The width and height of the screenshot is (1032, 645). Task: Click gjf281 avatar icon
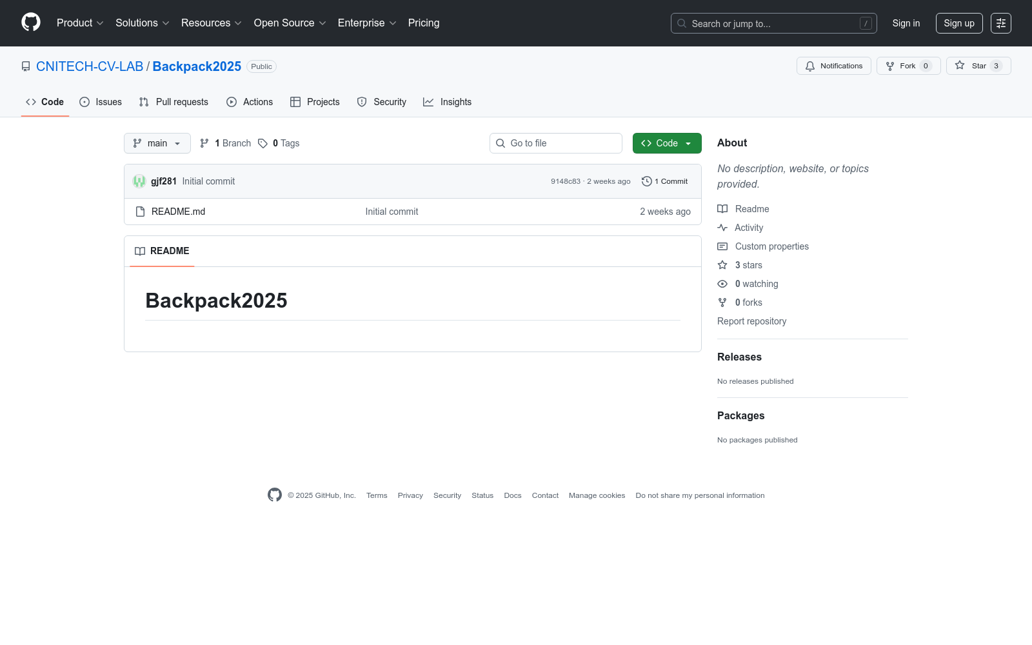[139, 181]
